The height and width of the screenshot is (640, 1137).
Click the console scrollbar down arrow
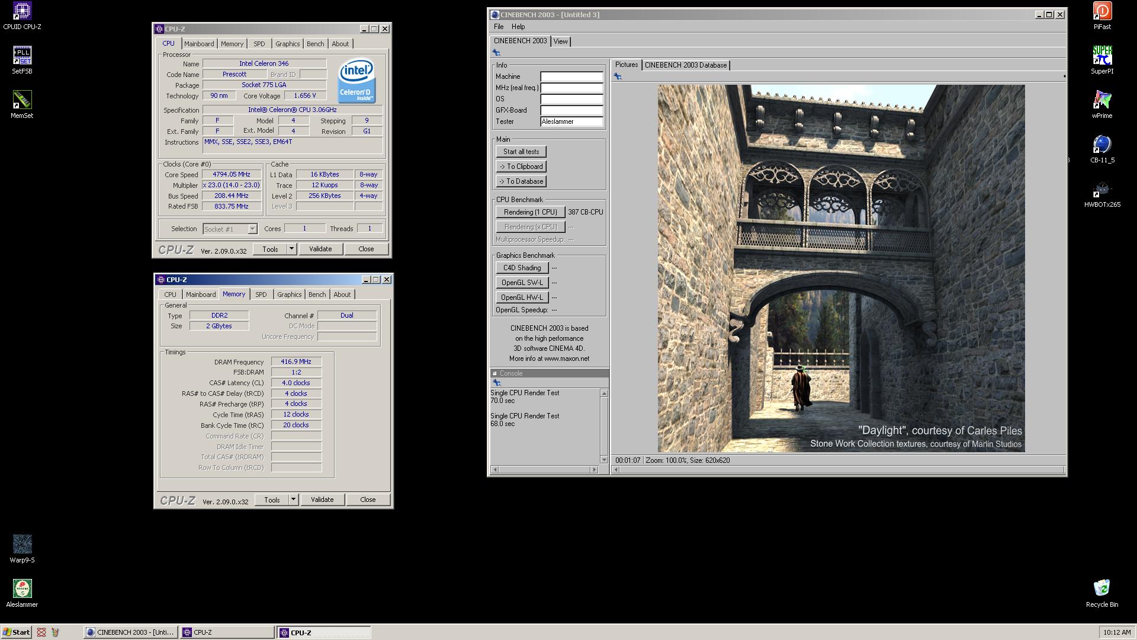pos(604,460)
